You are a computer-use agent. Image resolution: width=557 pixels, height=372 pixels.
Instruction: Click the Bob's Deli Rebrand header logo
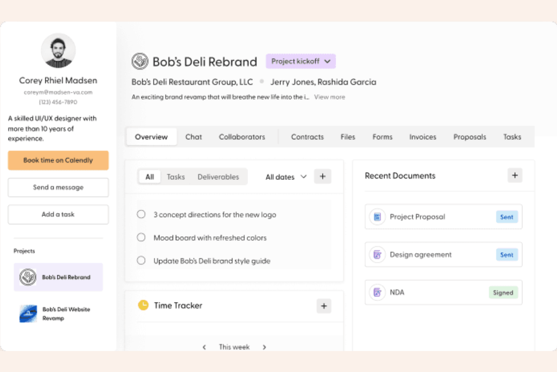point(140,61)
